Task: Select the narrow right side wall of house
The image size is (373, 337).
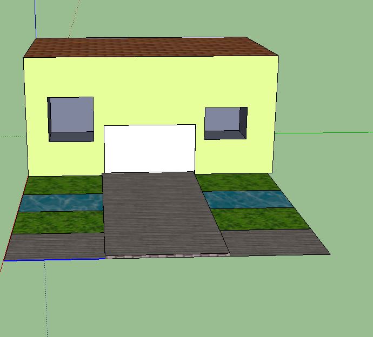Action: 275,113
